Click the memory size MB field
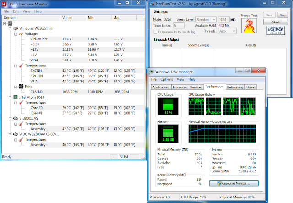 [223, 20]
